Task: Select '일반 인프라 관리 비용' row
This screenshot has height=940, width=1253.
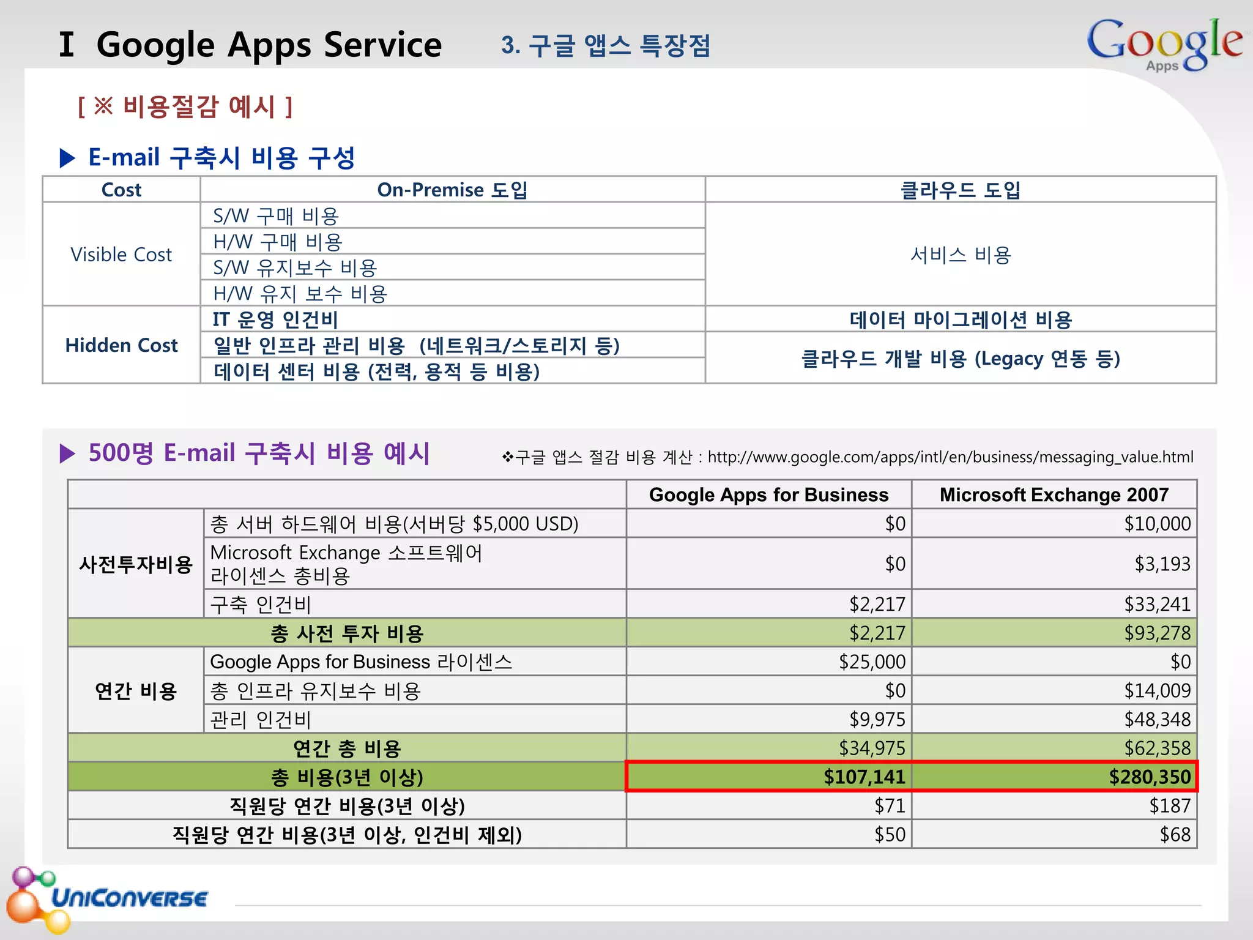Action: (x=453, y=345)
